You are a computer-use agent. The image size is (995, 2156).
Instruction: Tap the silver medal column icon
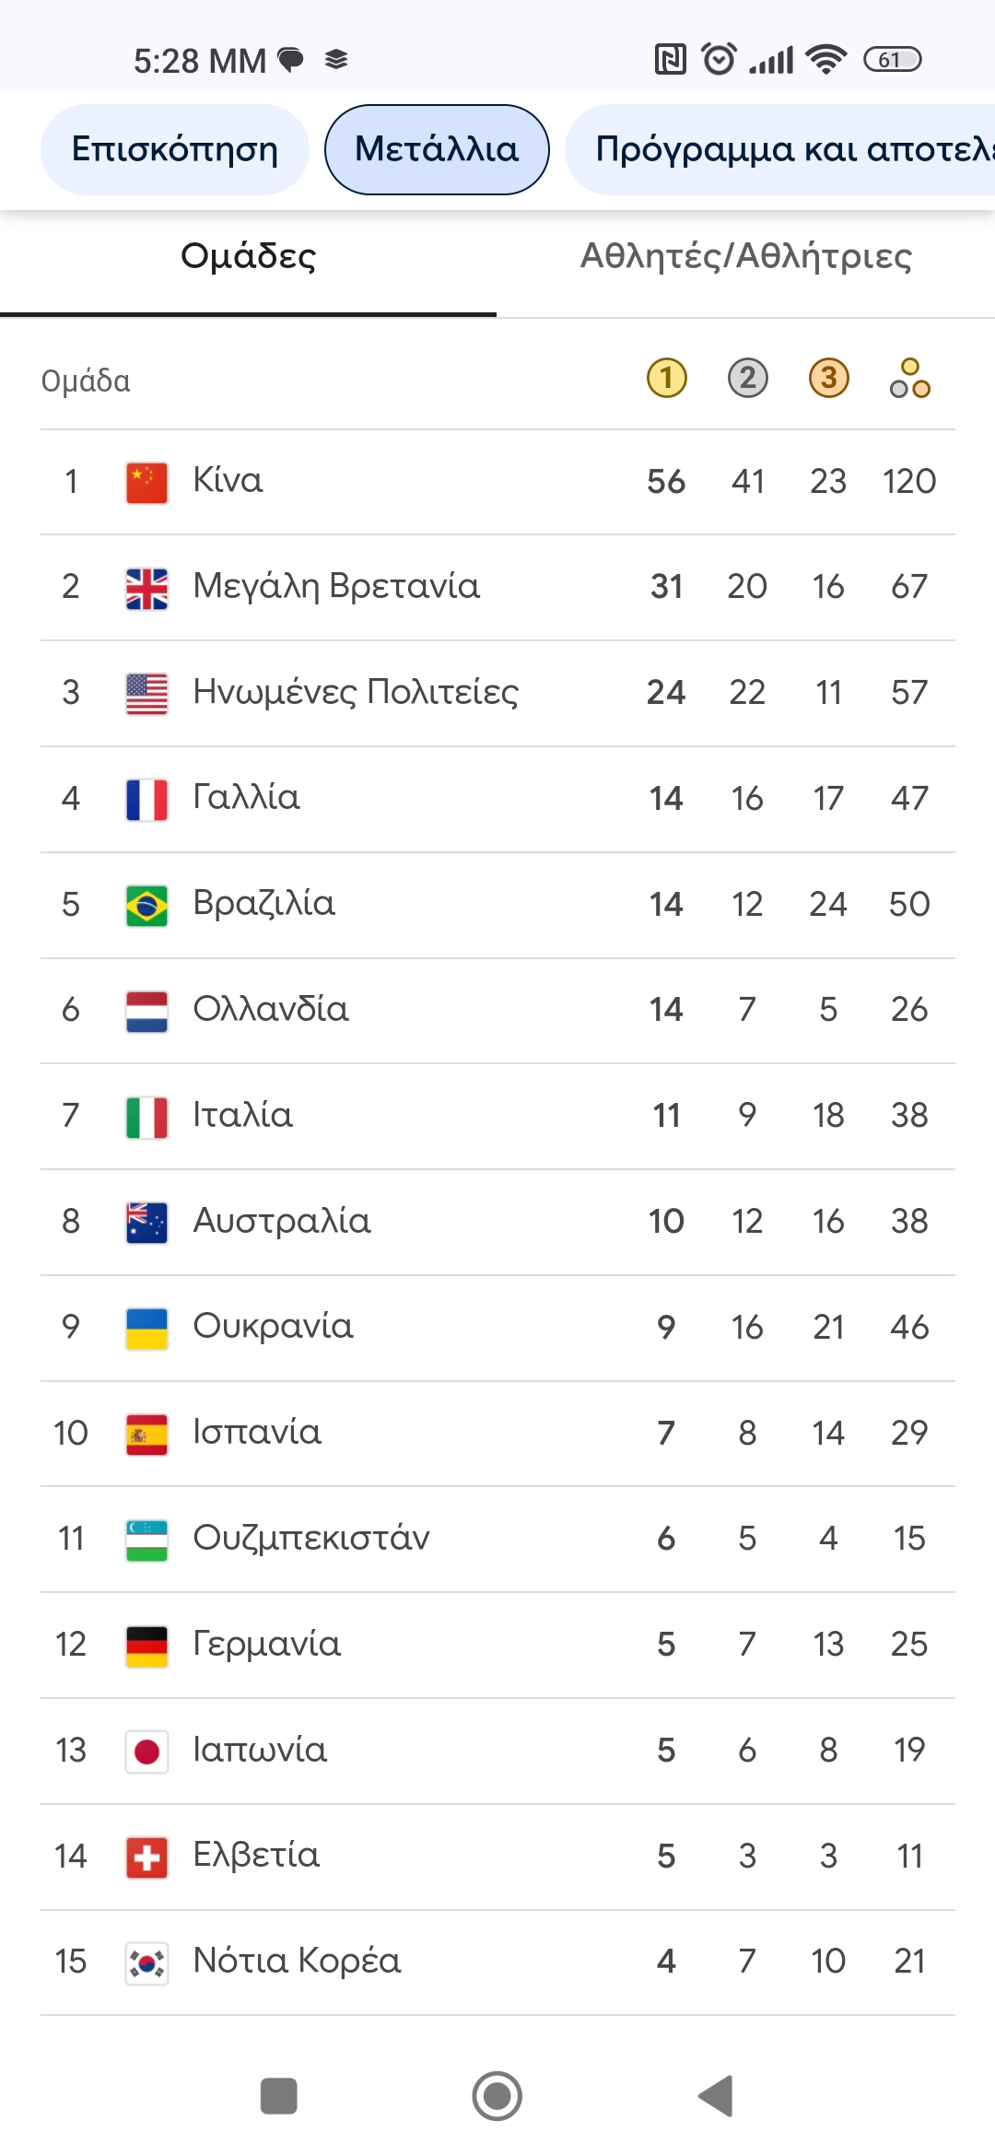coord(747,378)
